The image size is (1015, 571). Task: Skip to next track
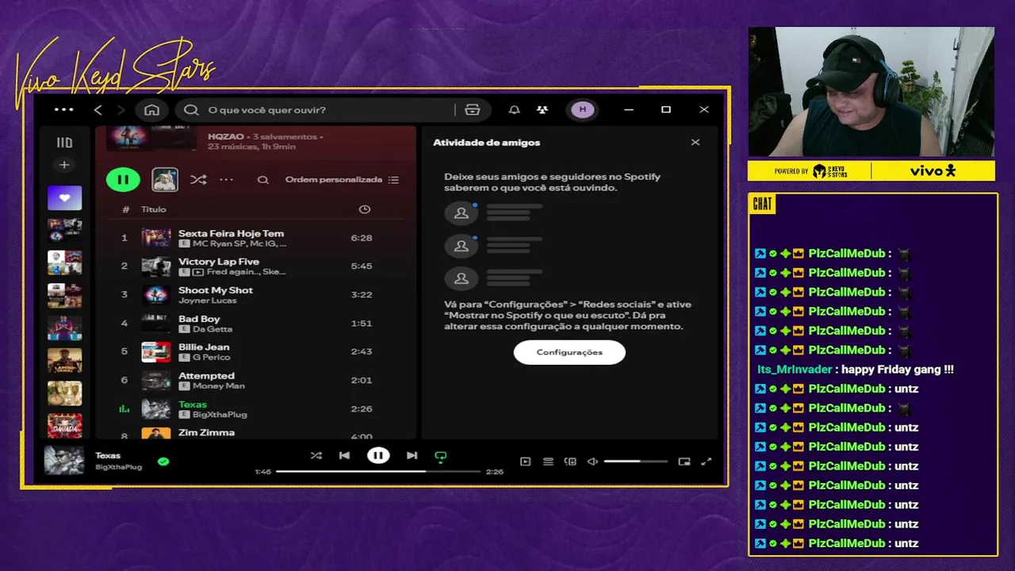pos(412,455)
